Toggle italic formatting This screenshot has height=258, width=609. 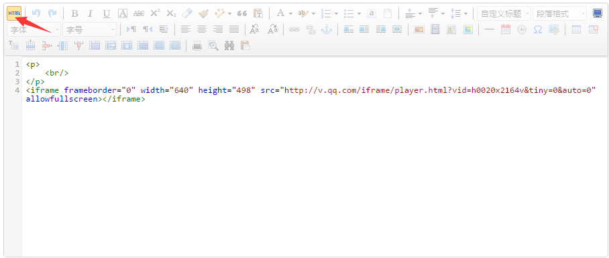pyautogui.click(x=90, y=13)
